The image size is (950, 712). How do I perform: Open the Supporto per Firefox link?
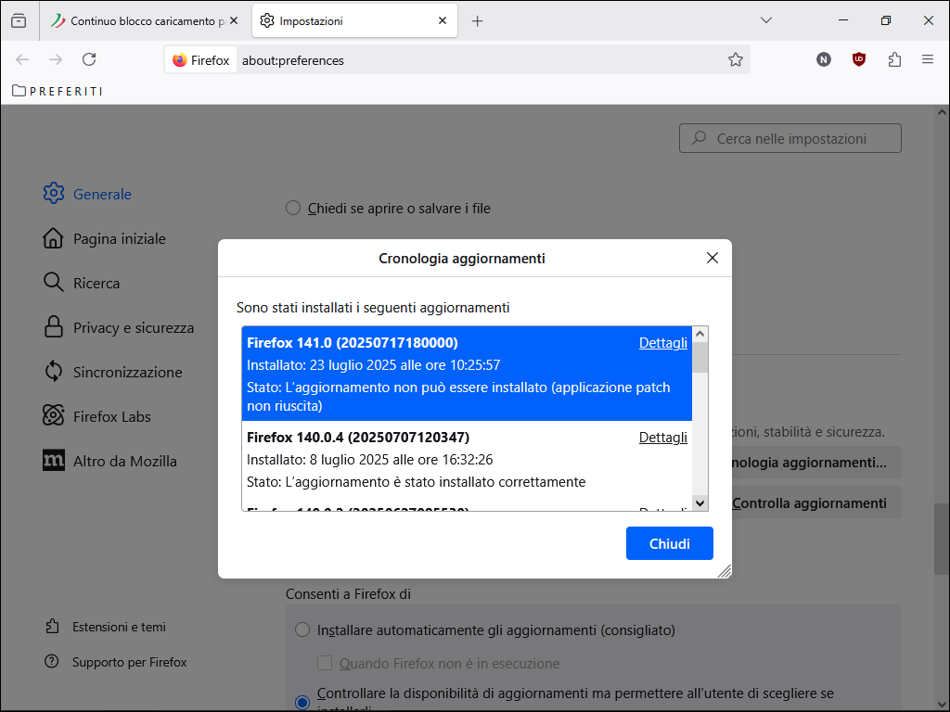coord(116,662)
